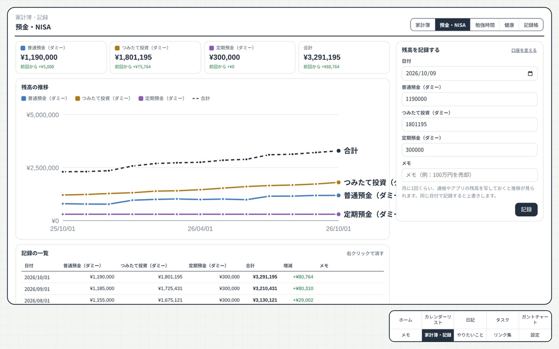This screenshot has width=559, height=349.
Task: Switch to the 記録帳 tab
Action: click(x=531, y=25)
